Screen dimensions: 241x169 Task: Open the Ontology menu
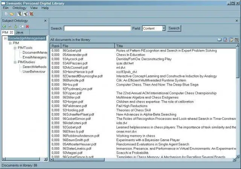point(19,8)
